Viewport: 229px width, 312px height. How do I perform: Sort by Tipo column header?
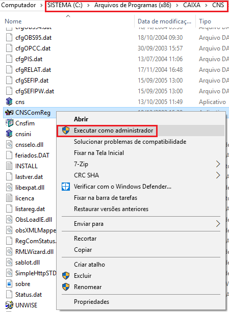tap(205, 21)
